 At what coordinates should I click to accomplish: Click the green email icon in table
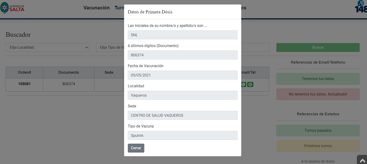coord(250,84)
